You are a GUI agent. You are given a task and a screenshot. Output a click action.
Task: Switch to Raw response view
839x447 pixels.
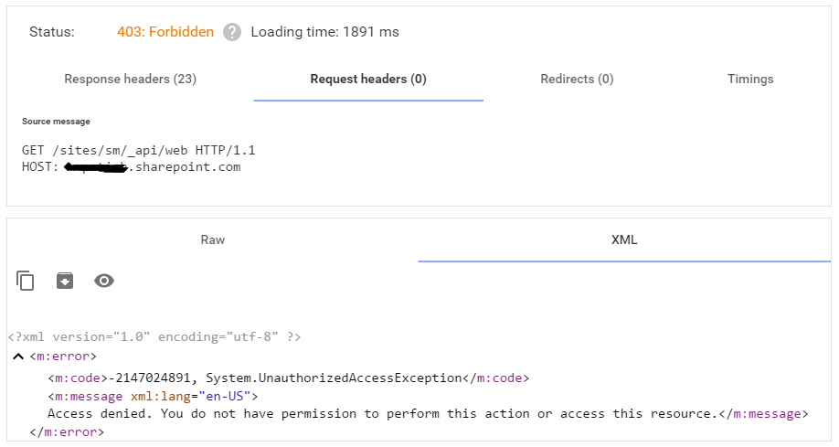[x=212, y=239]
